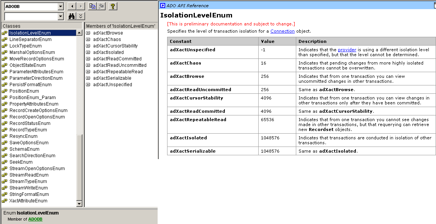Viewport: 436px width, 224px height.
Task: Select PropertyAttributesEnum class
Action: pos(34,104)
